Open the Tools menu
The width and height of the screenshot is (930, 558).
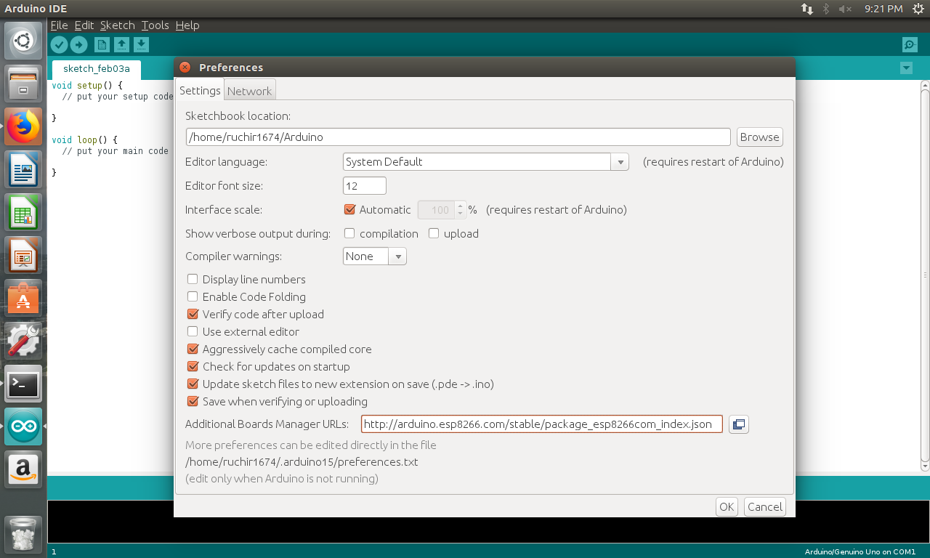(155, 25)
